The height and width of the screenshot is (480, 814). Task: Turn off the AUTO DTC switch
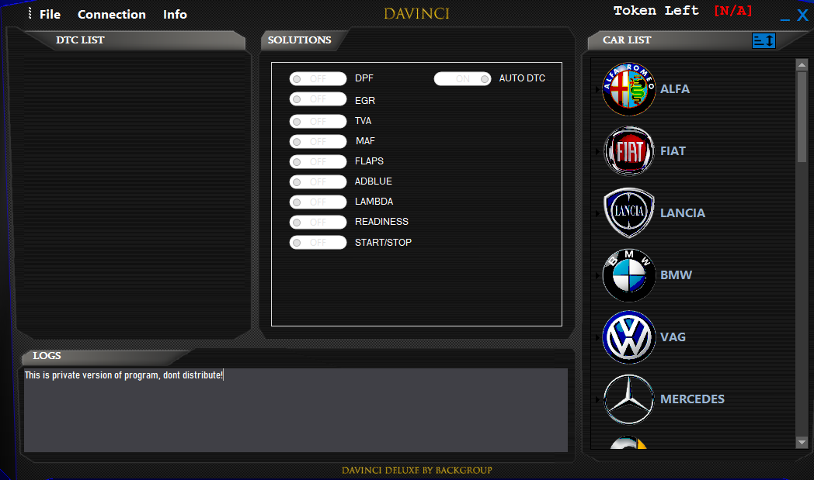[462, 79]
